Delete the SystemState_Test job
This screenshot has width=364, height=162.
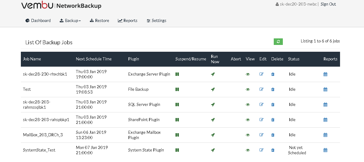[x=273, y=150]
